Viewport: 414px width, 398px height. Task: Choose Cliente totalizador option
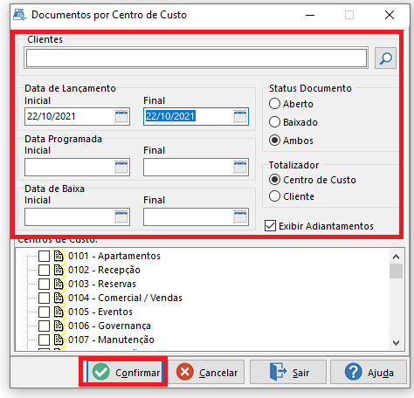(x=274, y=196)
